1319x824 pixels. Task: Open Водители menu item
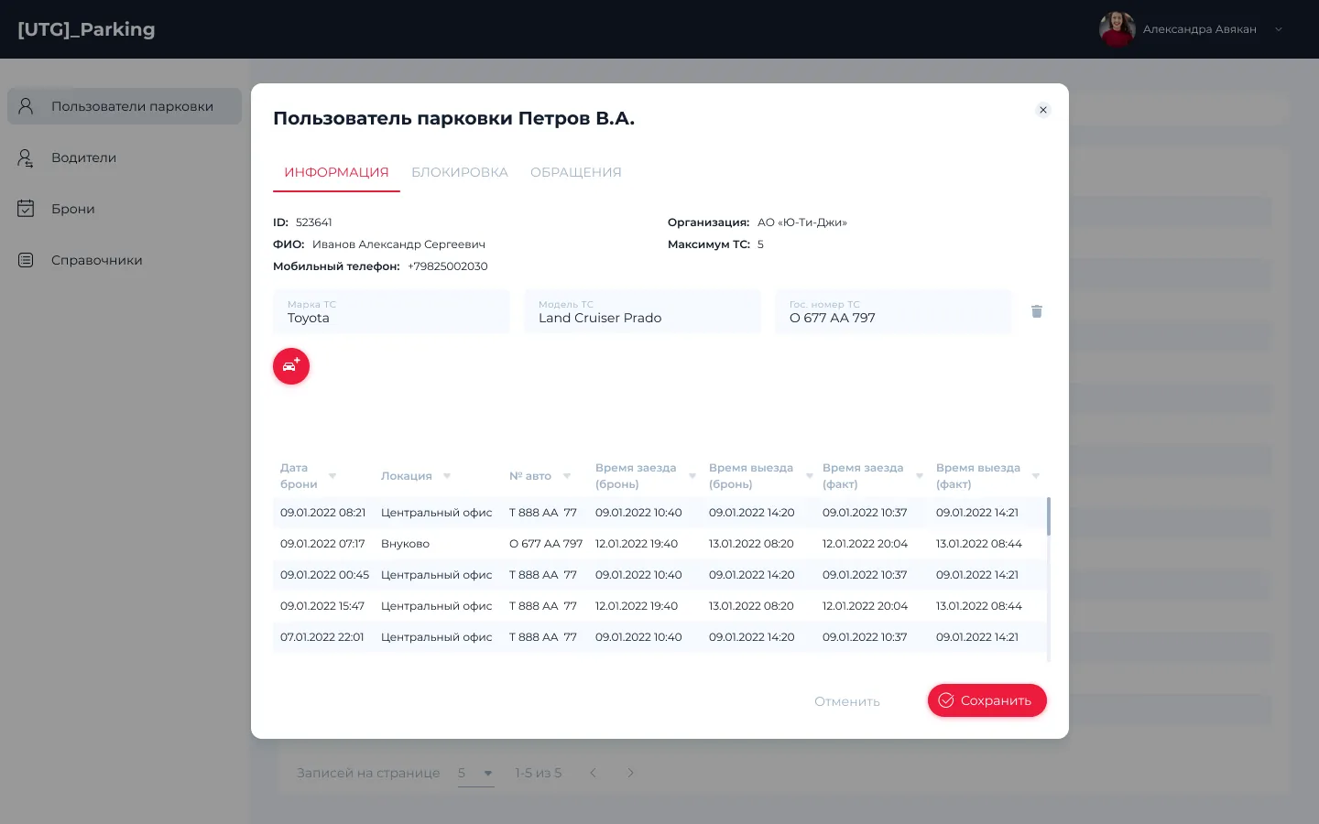(x=125, y=157)
